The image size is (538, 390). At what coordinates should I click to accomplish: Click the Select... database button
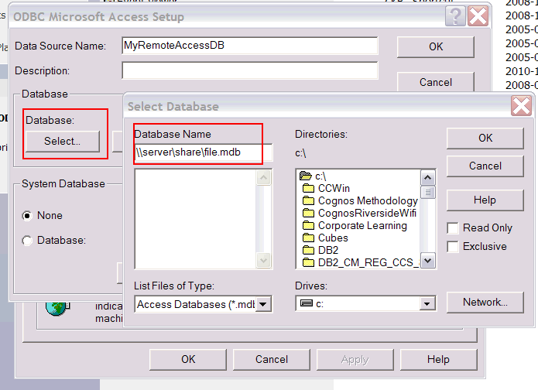tap(63, 141)
